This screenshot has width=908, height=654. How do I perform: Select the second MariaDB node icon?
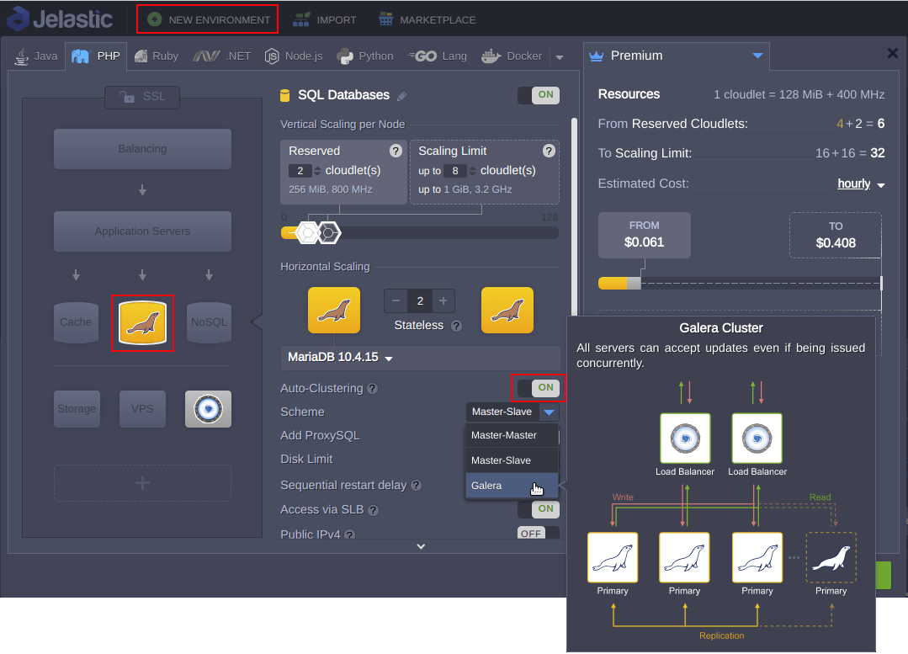point(507,310)
